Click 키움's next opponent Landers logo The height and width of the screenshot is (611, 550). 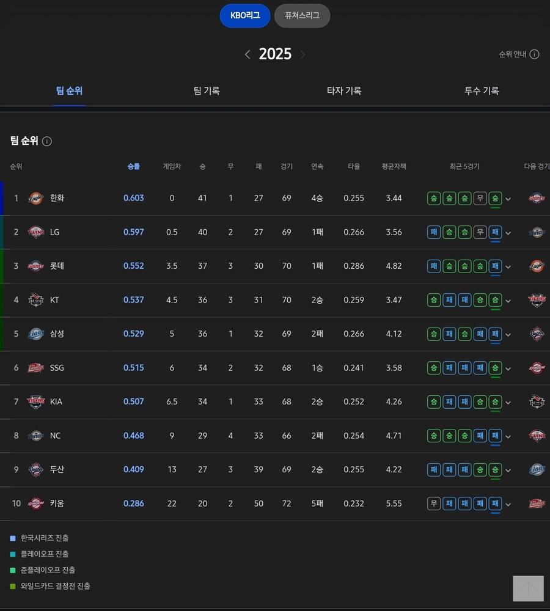537,503
